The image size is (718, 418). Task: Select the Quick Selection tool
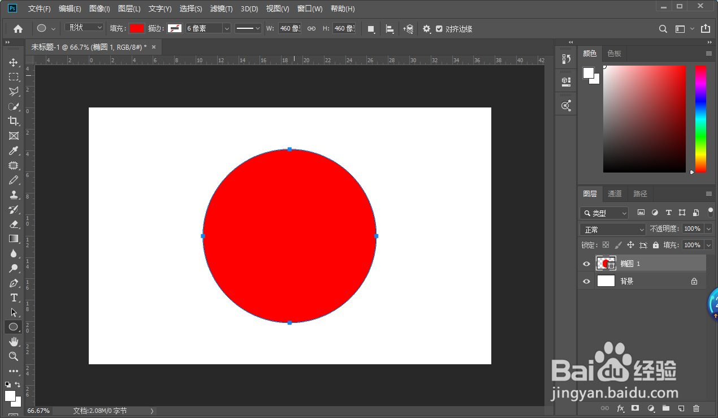pyautogui.click(x=14, y=106)
